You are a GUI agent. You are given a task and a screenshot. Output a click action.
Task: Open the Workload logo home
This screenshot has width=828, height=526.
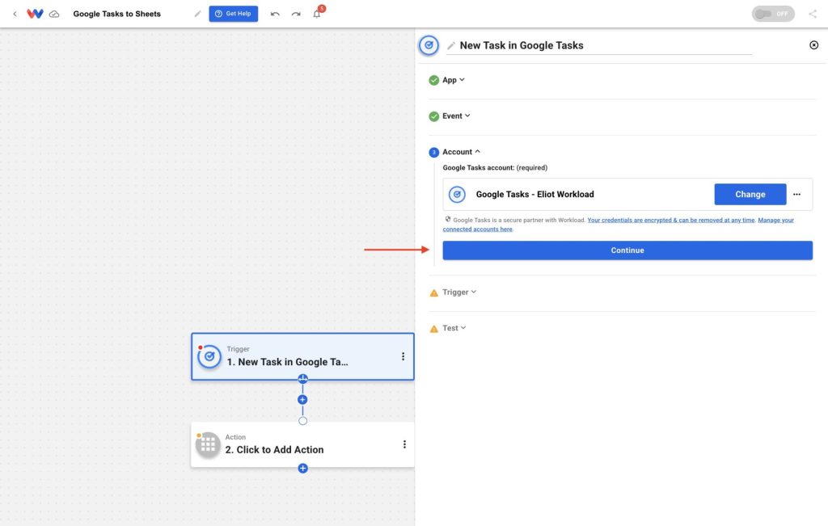(x=35, y=14)
